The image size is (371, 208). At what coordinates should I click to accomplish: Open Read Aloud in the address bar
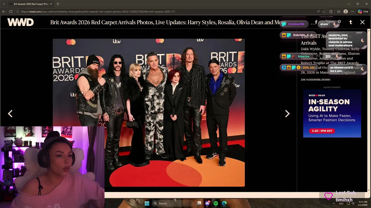(319, 12)
